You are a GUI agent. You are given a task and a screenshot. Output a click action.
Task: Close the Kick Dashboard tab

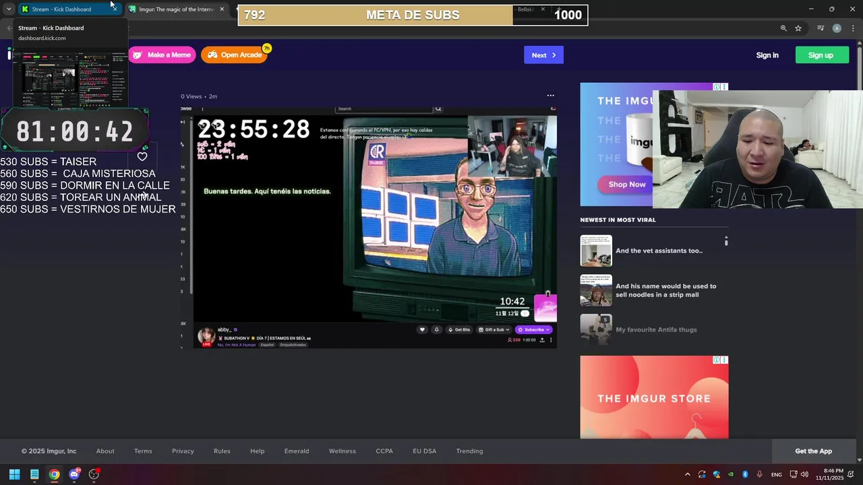click(x=115, y=9)
